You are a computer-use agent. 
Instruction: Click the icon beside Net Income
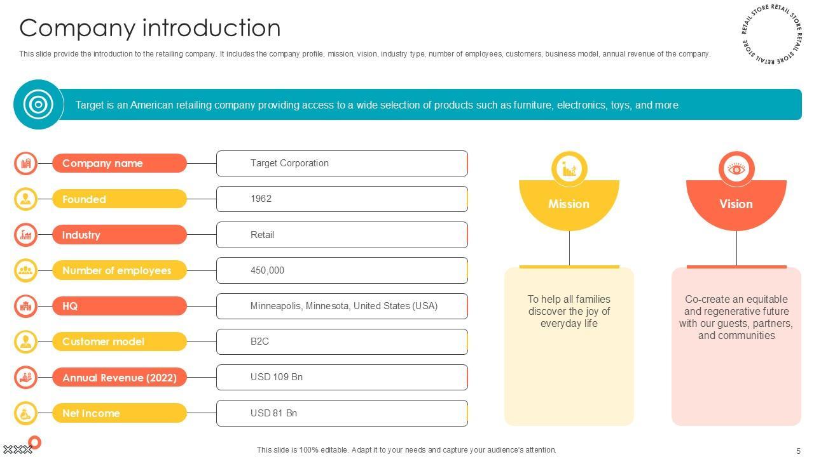tap(25, 413)
